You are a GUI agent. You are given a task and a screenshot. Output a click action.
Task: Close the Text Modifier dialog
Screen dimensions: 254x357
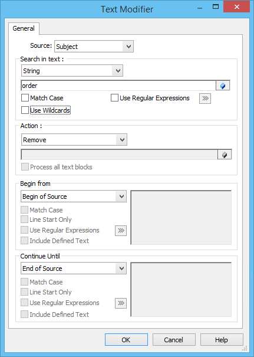click(x=237, y=6)
